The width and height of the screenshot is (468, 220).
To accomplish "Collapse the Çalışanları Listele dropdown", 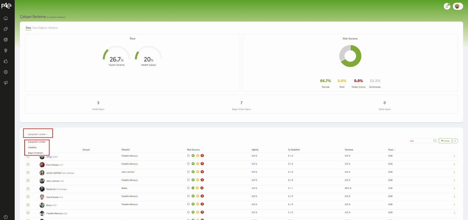I will [38, 134].
